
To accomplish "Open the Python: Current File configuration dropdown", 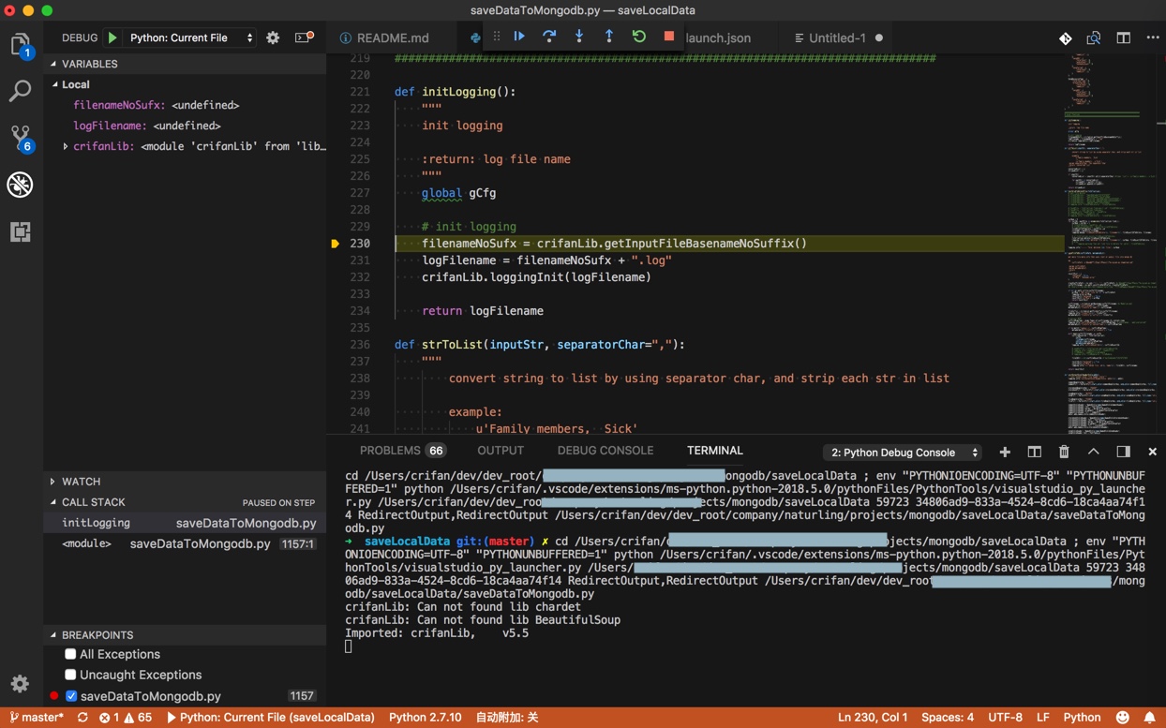I will tap(191, 37).
